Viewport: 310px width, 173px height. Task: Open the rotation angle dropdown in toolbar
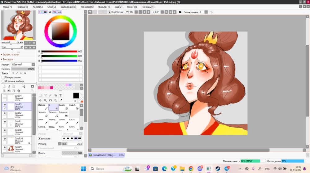162,12
